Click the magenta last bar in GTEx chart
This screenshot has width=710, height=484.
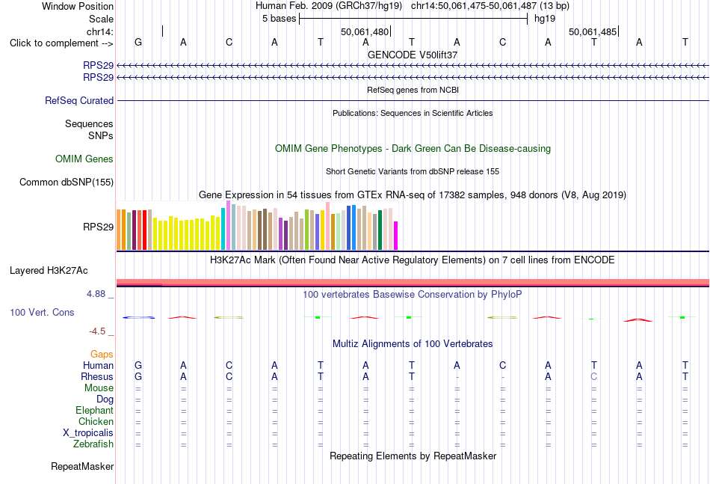click(396, 236)
